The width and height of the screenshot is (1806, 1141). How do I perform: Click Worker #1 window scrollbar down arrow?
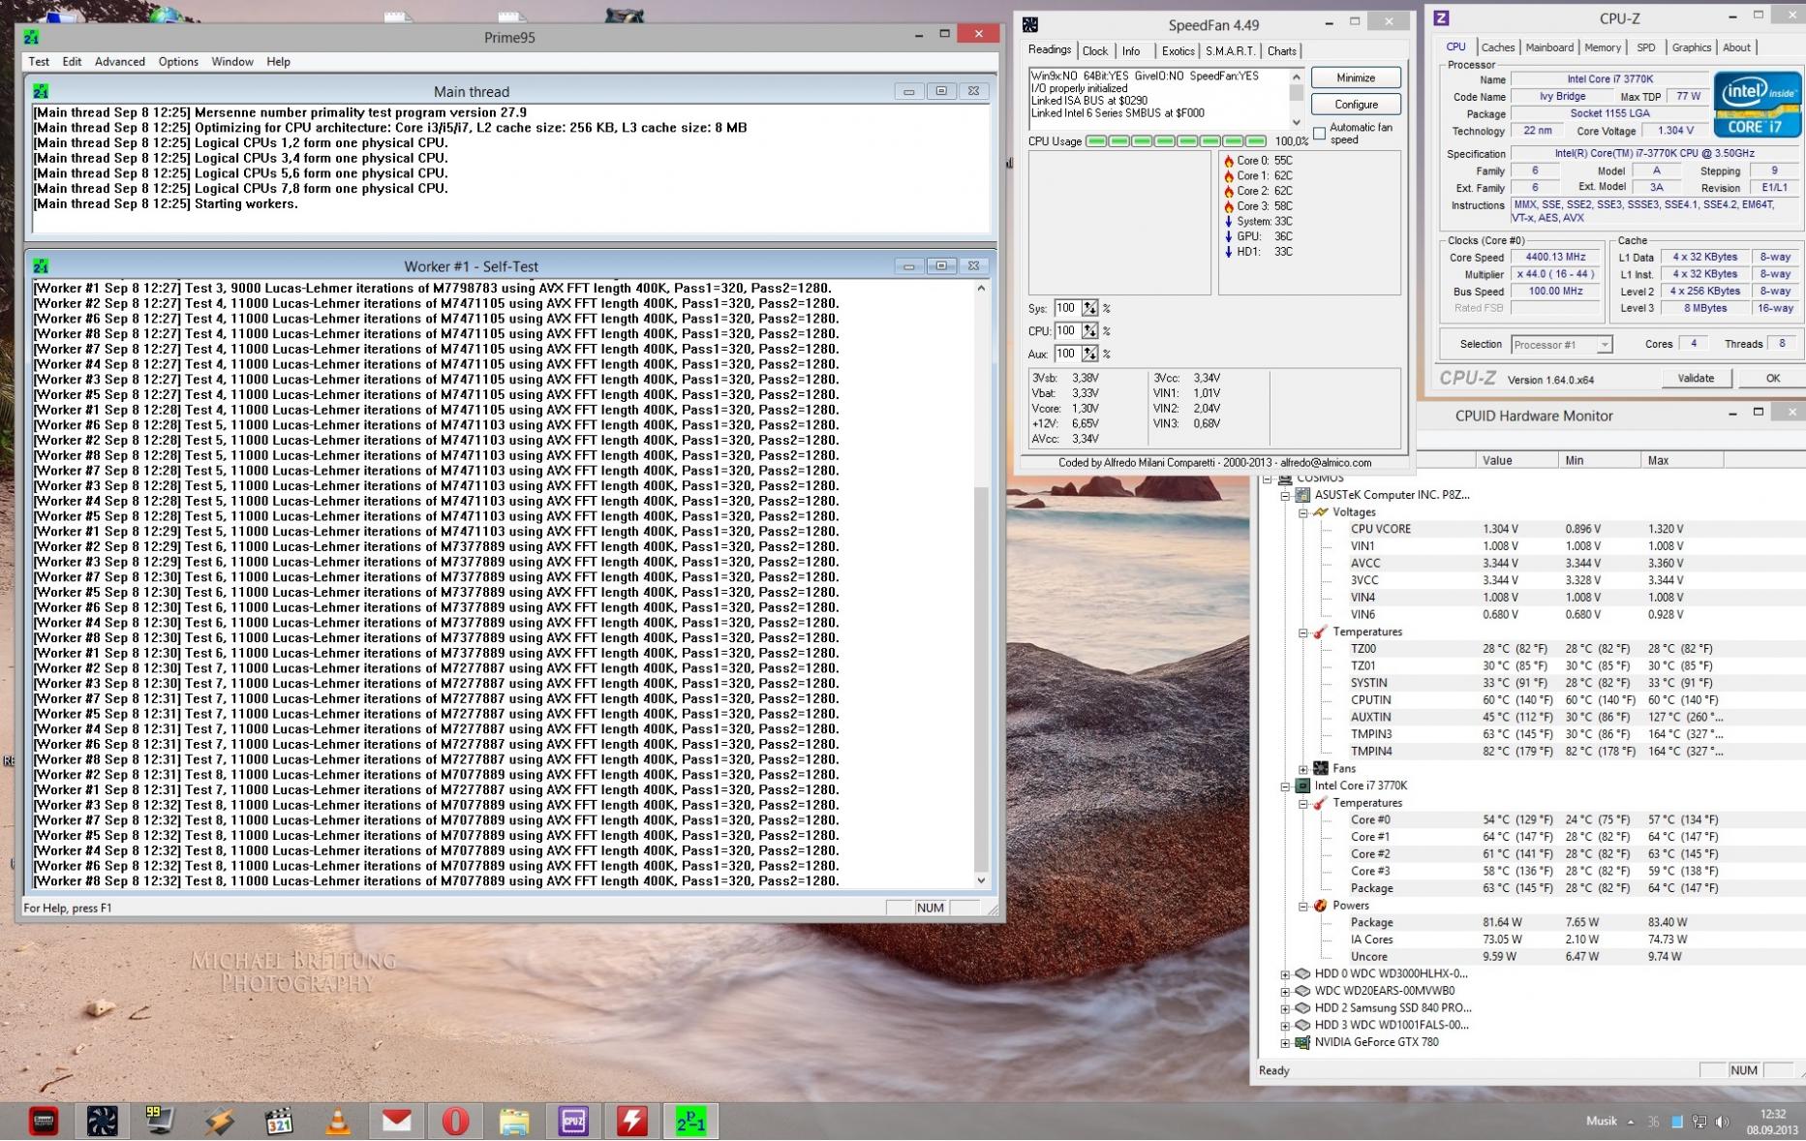tap(981, 880)
